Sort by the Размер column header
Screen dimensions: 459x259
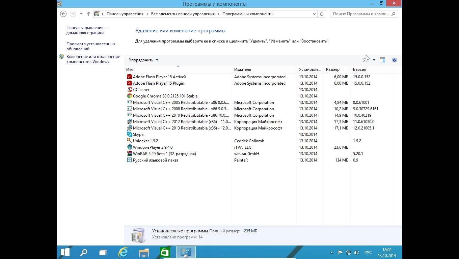coord(337,69)
